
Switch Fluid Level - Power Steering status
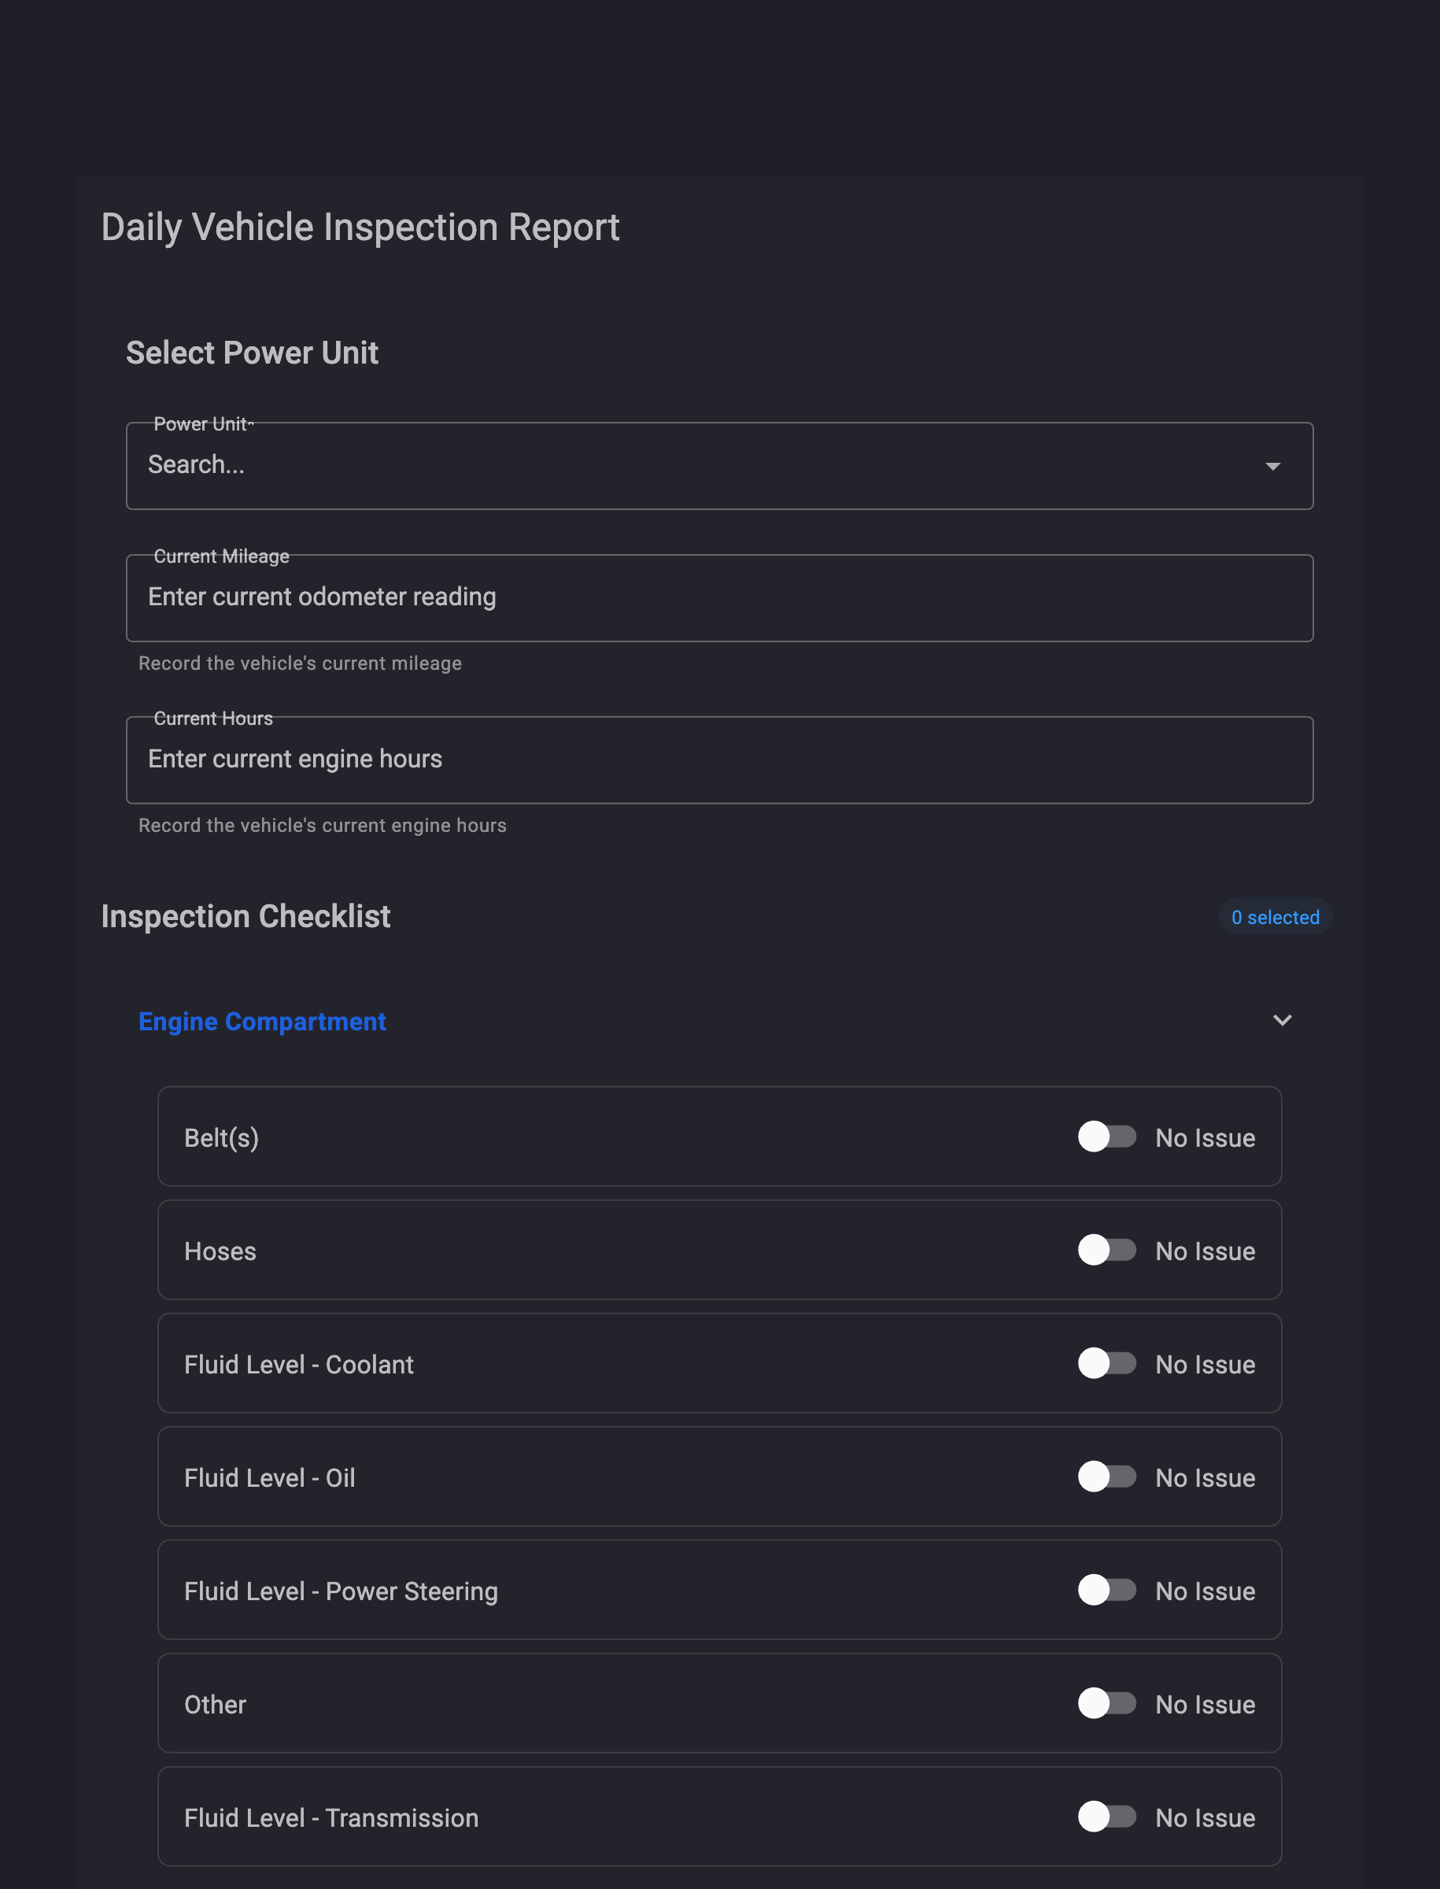point(1107,1590)
